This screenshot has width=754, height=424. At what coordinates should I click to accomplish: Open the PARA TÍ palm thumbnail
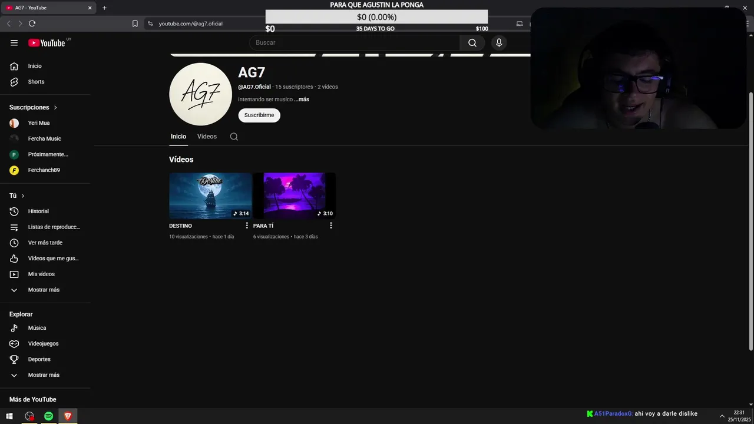[295, 196]
